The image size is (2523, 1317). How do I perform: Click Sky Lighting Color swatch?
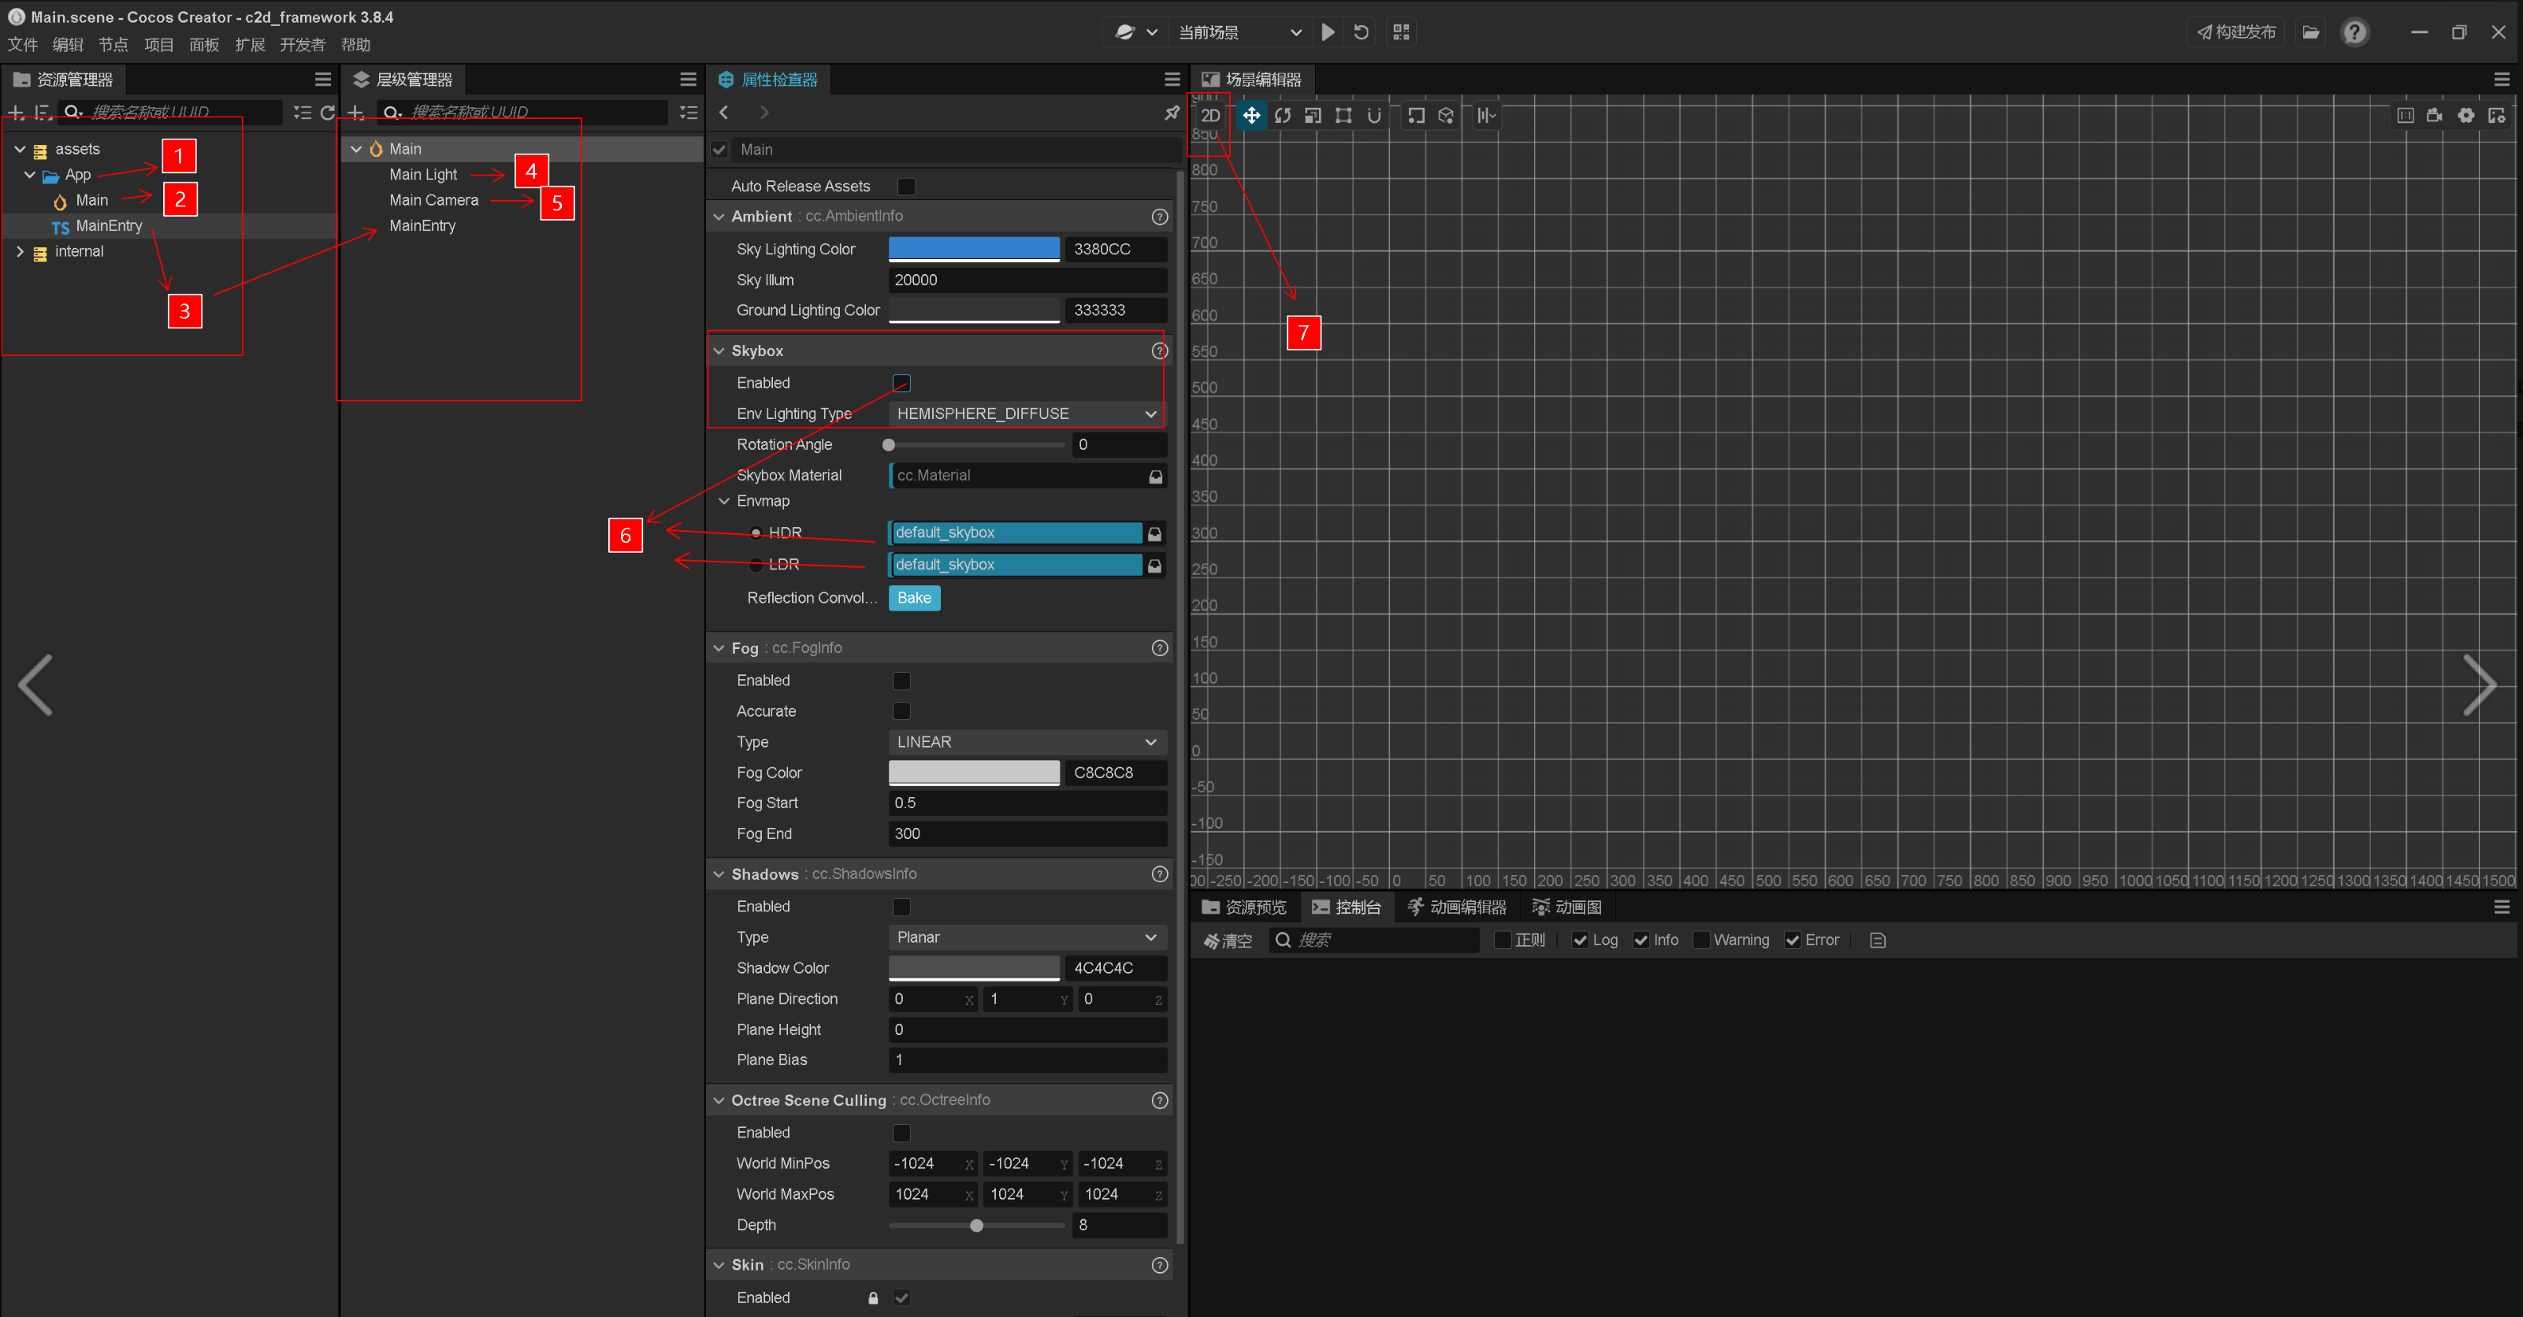pos(973,248)
